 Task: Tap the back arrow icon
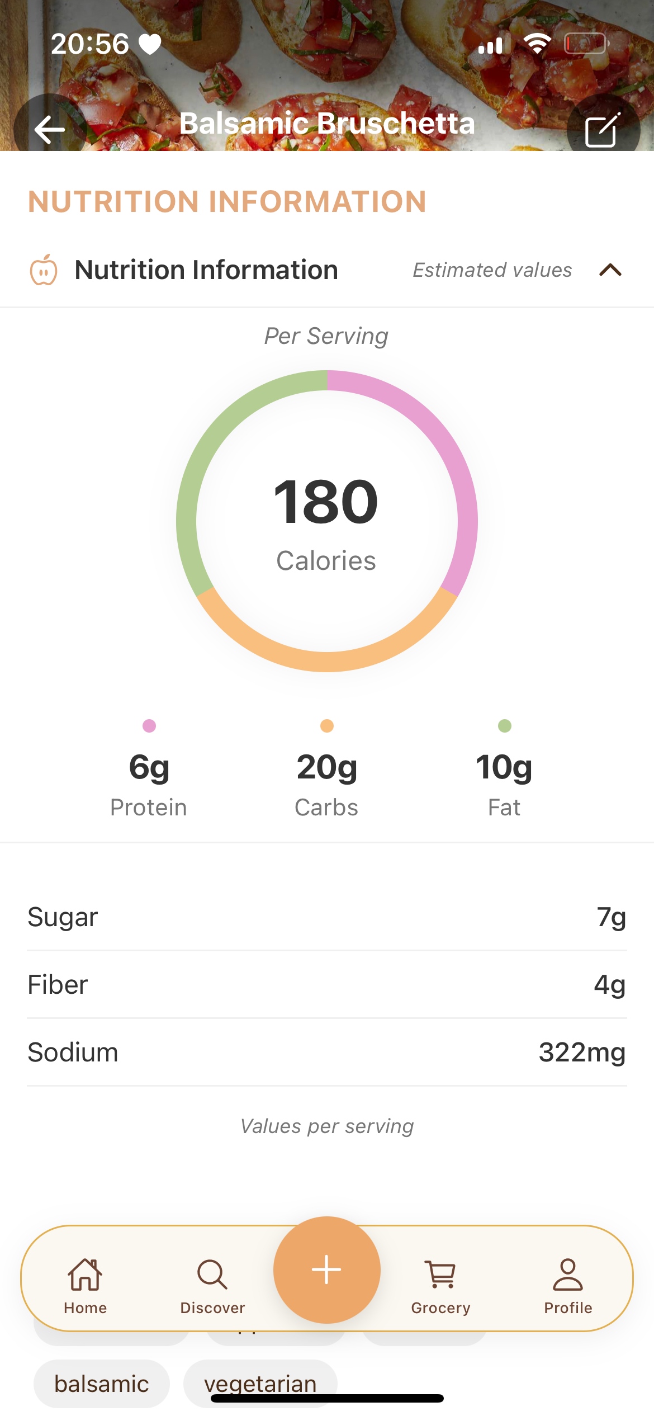[49, 130]
